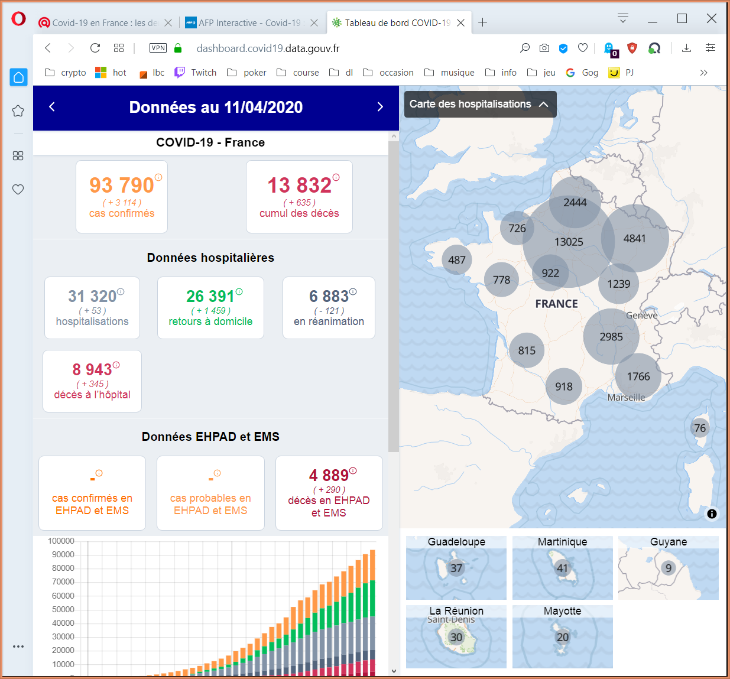Viewport: 730px width, 679px height.
Task: Open the Speed Dial grid icon
Action: (119, 48)
